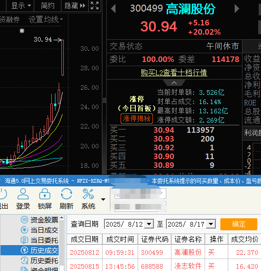Select 当日成交 in trading sidebar
The image size is (261, 271).
click(x=40, y=230)
